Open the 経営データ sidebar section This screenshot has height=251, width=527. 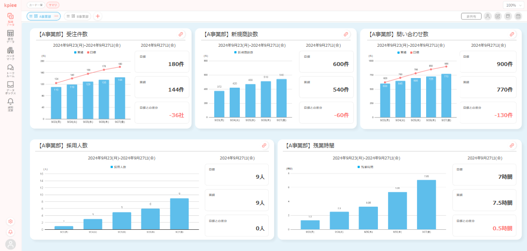[x=10, y=36]
